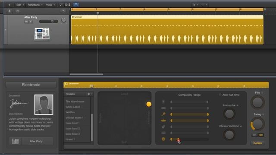
Task: Click the kick complexity range slider
Action: tap(190, 139)
